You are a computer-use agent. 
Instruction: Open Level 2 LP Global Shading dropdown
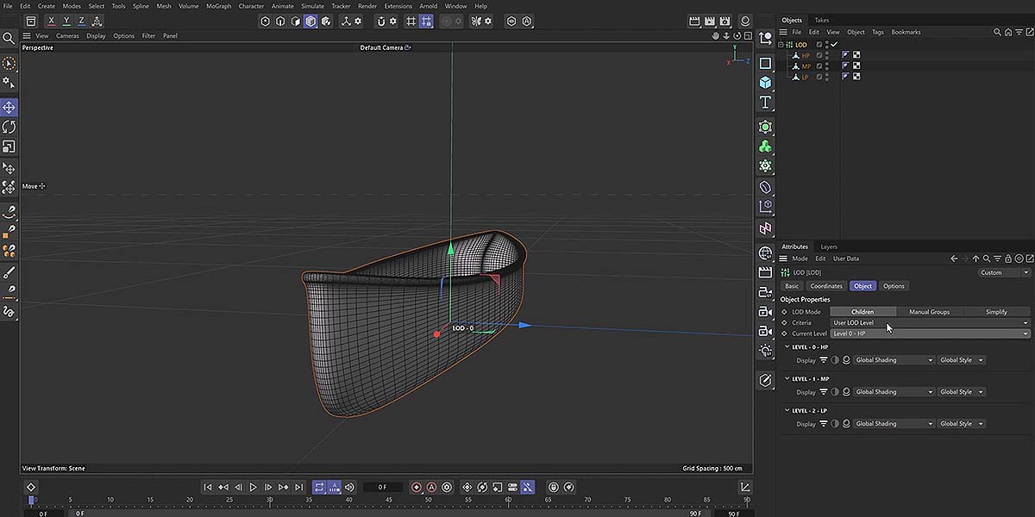894,424
